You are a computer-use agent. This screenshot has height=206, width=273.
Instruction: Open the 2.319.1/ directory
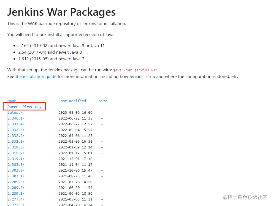click(16, 159)
